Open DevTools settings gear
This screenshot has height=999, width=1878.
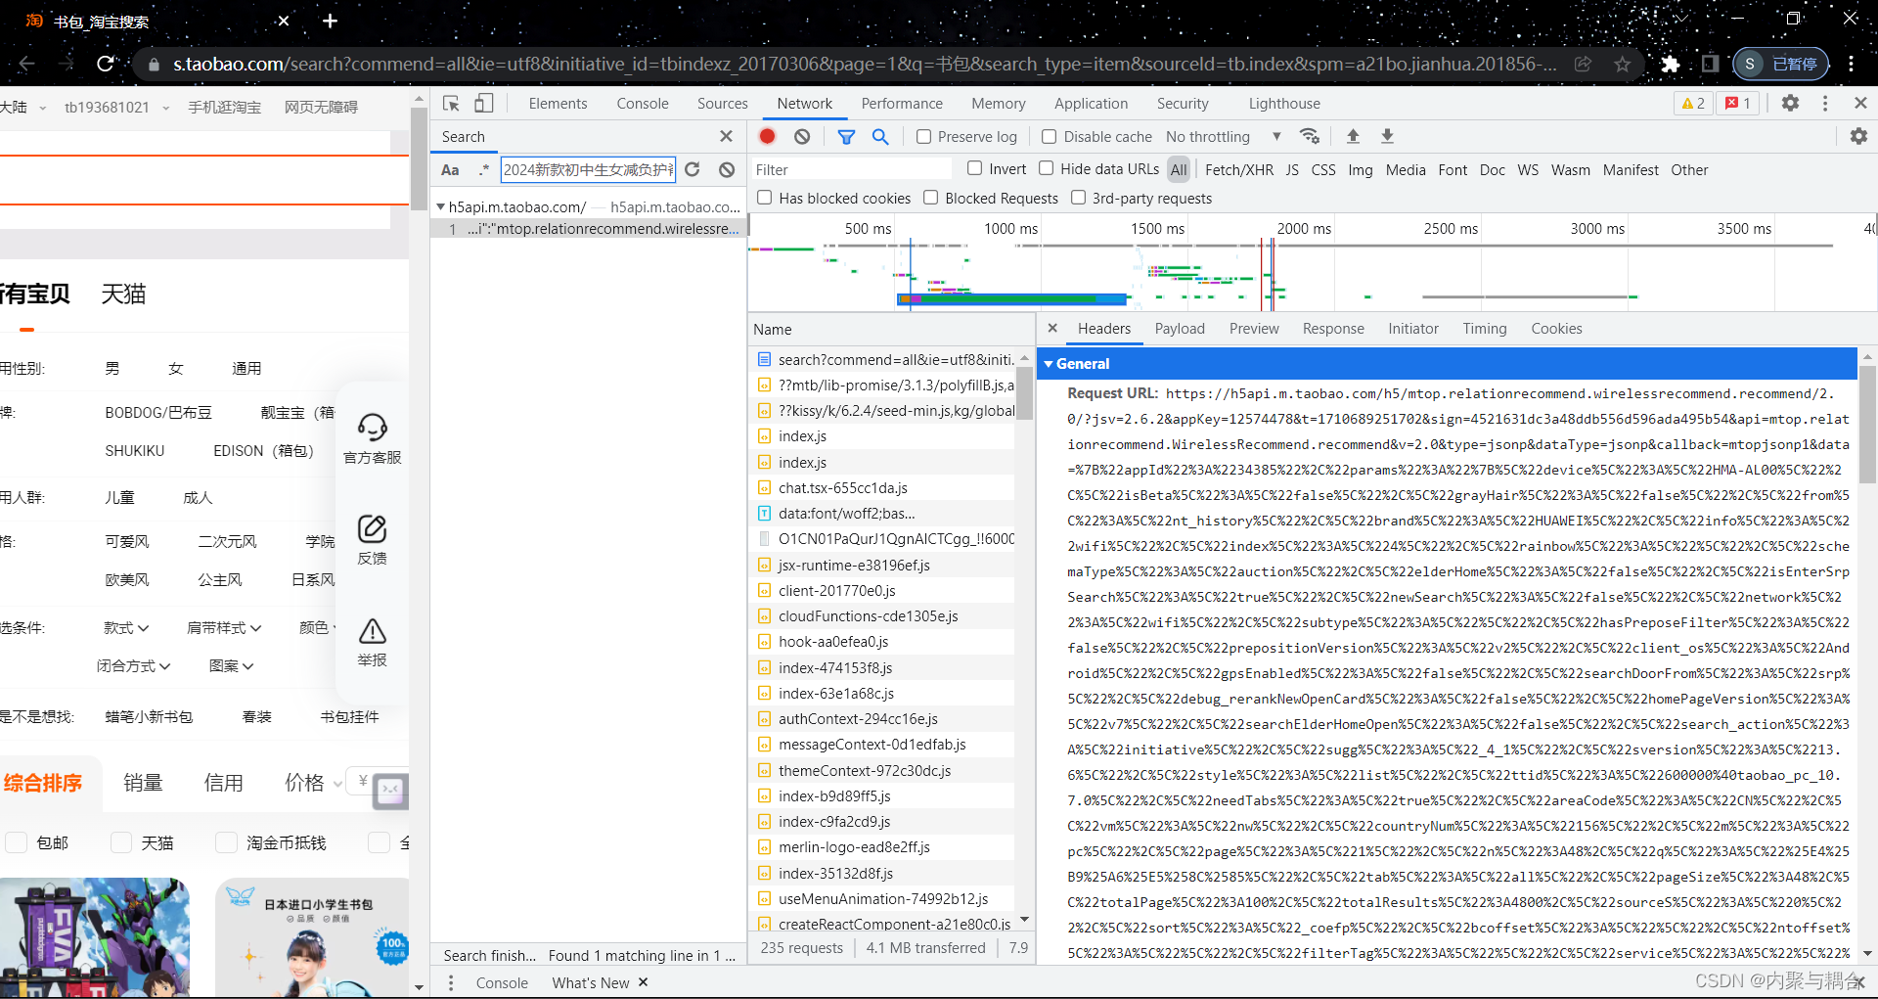[x=1791, y=103]
